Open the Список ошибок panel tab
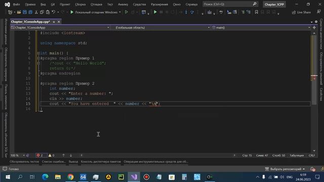 click(54, 162)
